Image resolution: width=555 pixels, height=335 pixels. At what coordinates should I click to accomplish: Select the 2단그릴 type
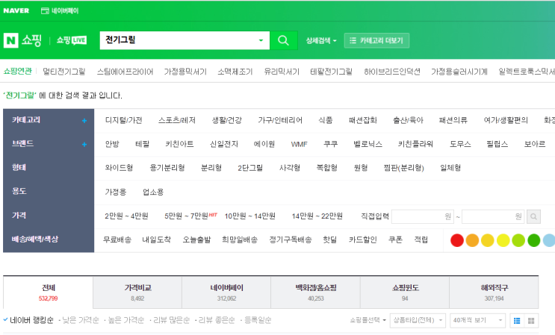pyautogui.click(x=250, y=168)
